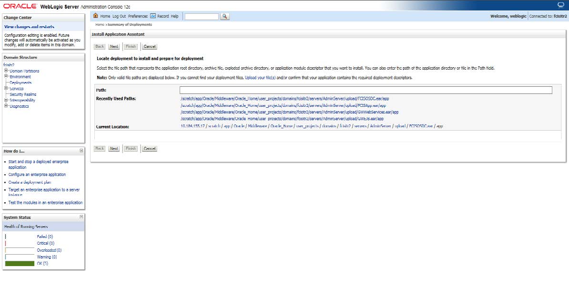The width and height of the screenshot is (569, 299).
Task: Click the top Next button
Action: click(x=114, y=47)
